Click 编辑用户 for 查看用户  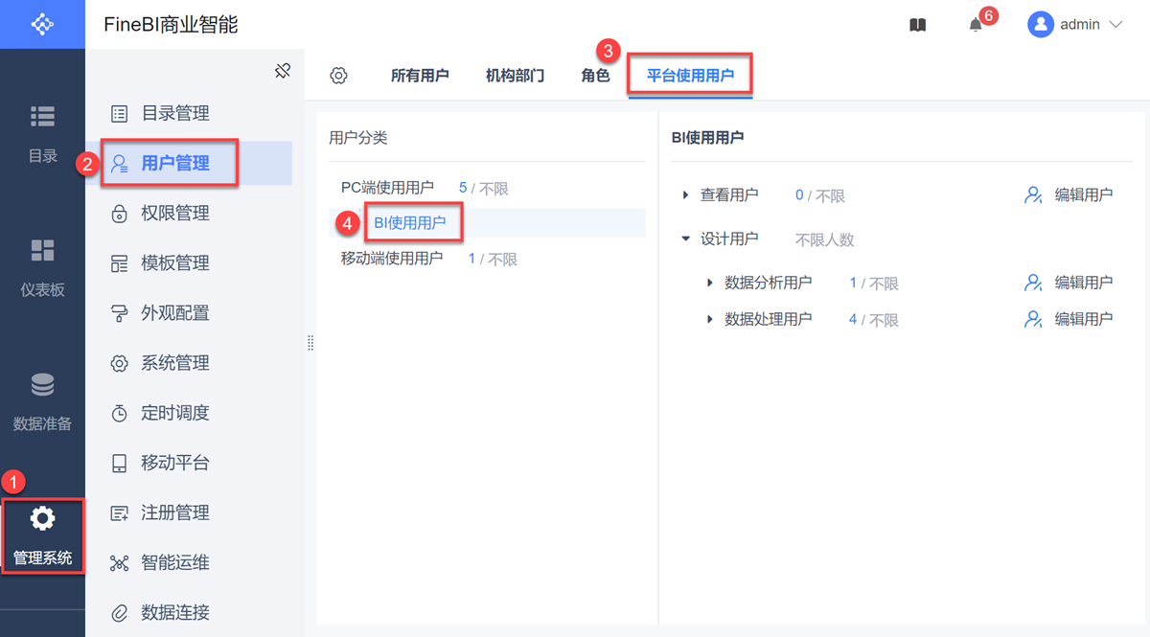click(x=1069, y=195)
